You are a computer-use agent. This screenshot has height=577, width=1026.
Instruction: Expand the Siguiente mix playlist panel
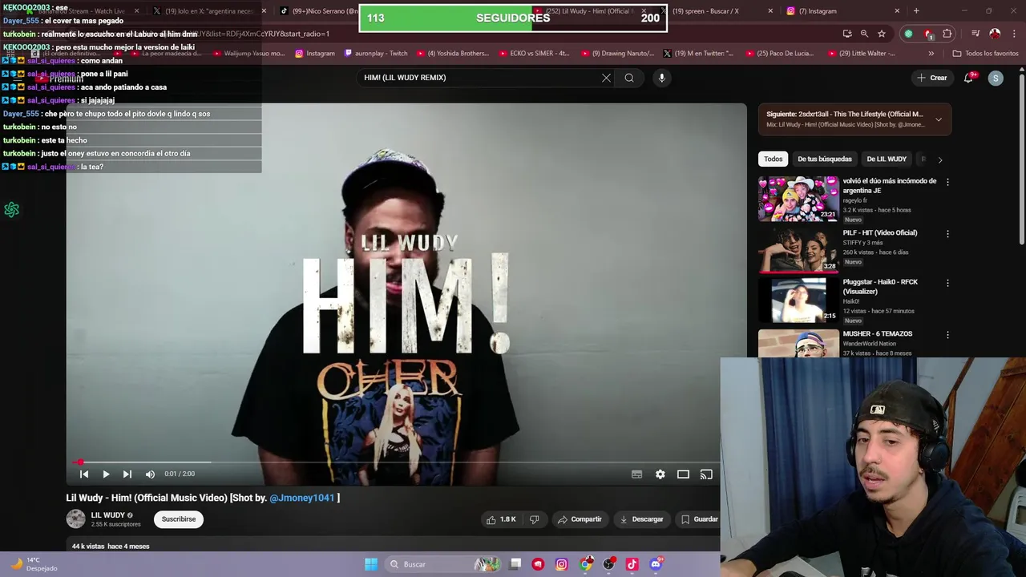[x=939, y=120]
